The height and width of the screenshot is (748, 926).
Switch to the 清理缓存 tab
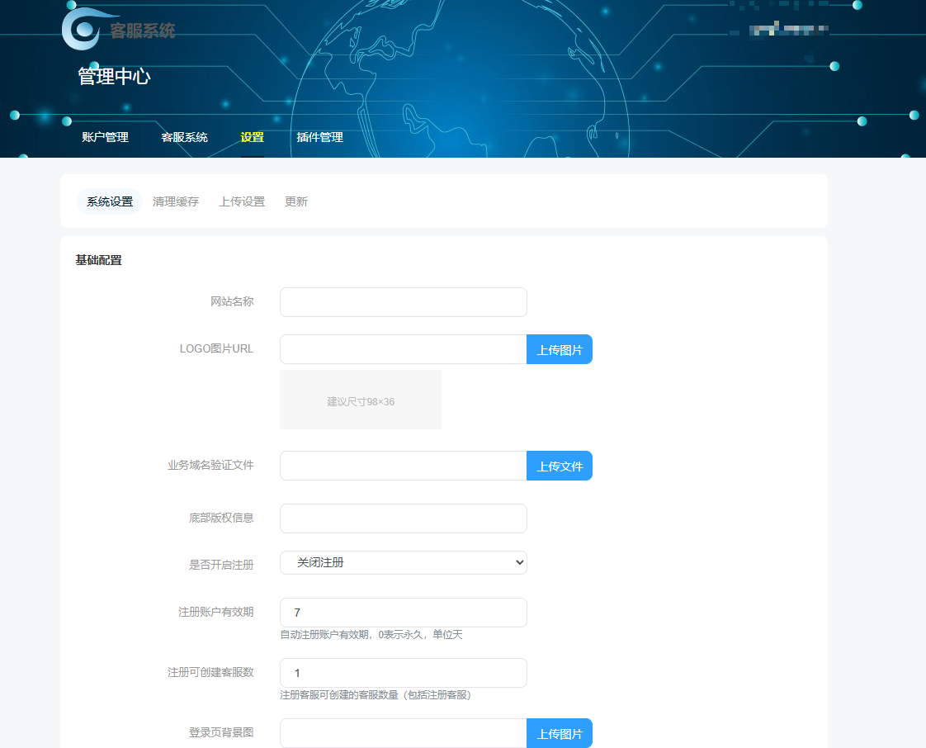pyautogui.click(x=176, y=201)
